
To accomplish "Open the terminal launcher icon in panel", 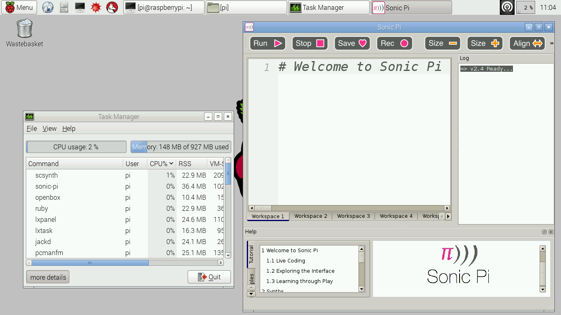I will coord(80,7).
